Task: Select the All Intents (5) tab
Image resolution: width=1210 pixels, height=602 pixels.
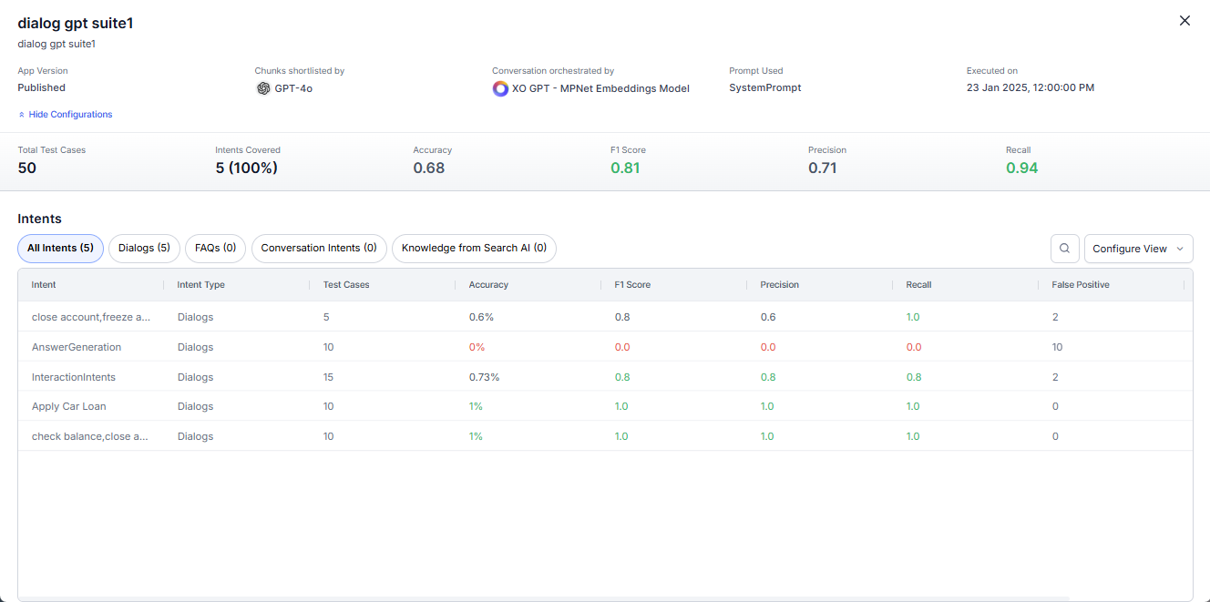Action: [60, 248]
